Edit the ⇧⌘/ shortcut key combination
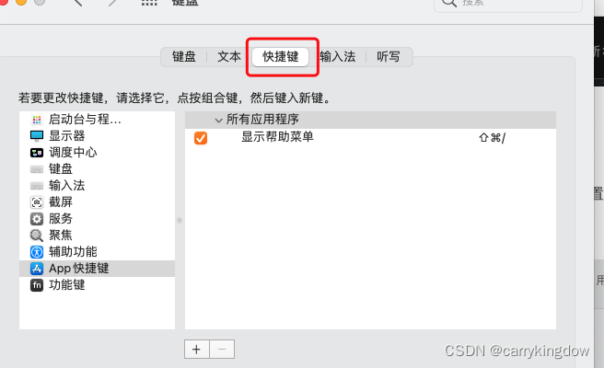This screenshot has height=368, width=604. point(492,138)
